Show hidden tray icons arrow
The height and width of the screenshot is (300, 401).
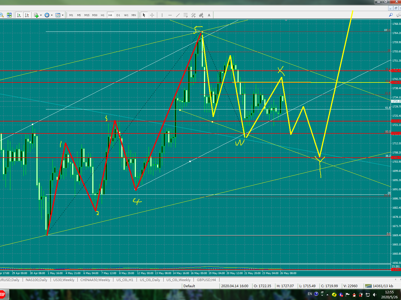click(x=327, y=295)
